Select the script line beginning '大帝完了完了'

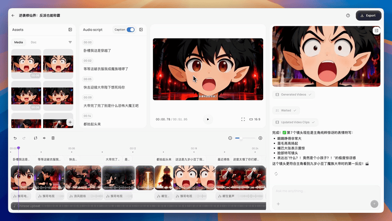[111, 106]
